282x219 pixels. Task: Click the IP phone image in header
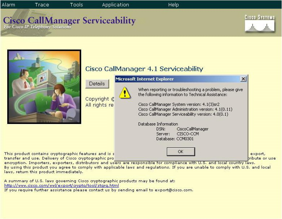coord(14,25)
